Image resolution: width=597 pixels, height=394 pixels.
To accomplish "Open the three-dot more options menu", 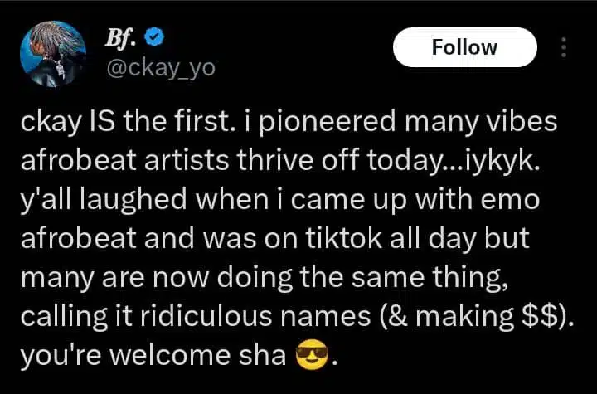I will (x=565, y=47).
